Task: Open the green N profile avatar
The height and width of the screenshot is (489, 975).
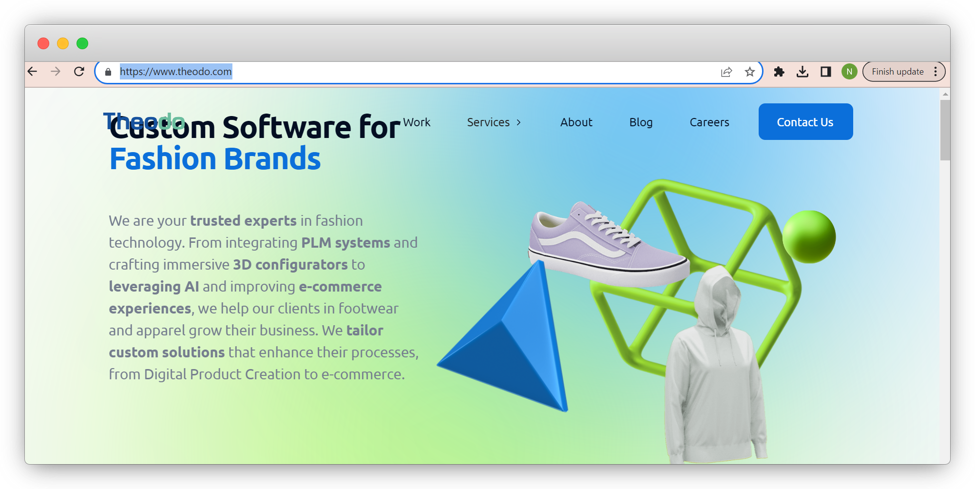Action: click(849, 72)
